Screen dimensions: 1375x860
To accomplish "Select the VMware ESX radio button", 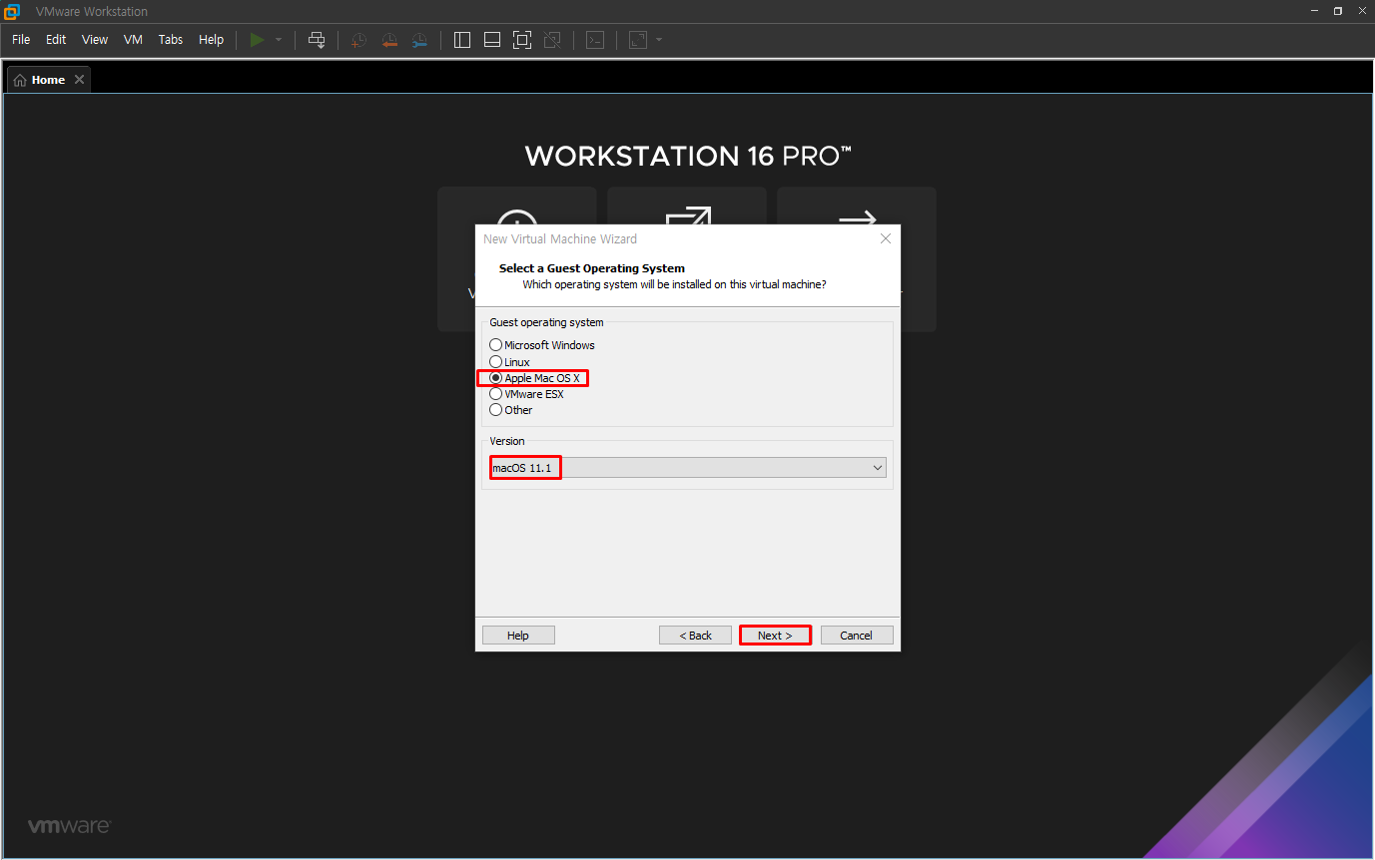I will pos(495,394).
